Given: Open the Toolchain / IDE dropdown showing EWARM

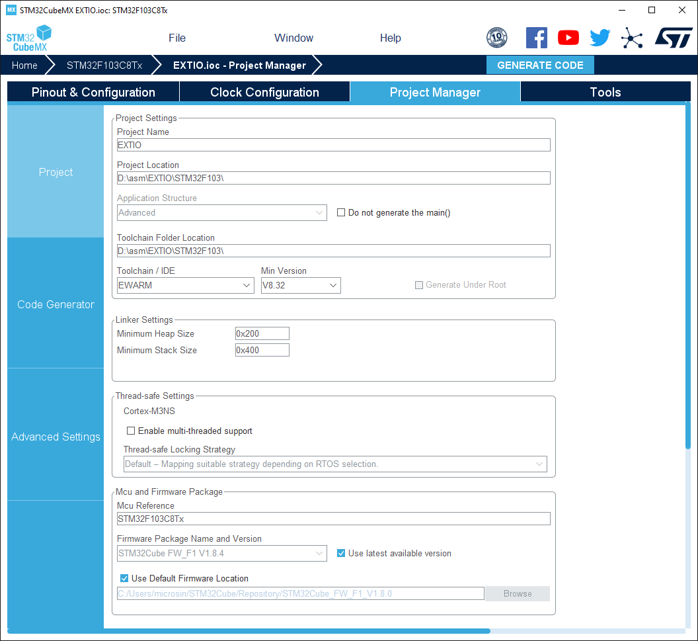Looking at the screenshot, I should (x=185, y=286).
